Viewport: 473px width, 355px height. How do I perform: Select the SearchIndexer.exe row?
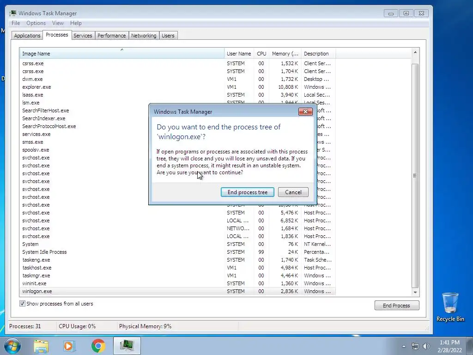point(84,118)
